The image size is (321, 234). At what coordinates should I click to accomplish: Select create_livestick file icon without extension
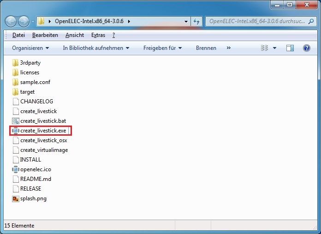tap(16, 111)
